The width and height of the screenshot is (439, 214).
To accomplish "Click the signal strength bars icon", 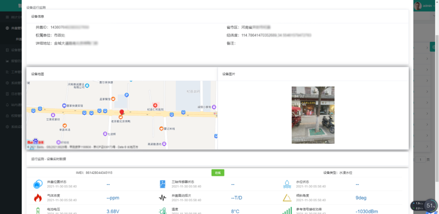I will click(x=287, y=211).
